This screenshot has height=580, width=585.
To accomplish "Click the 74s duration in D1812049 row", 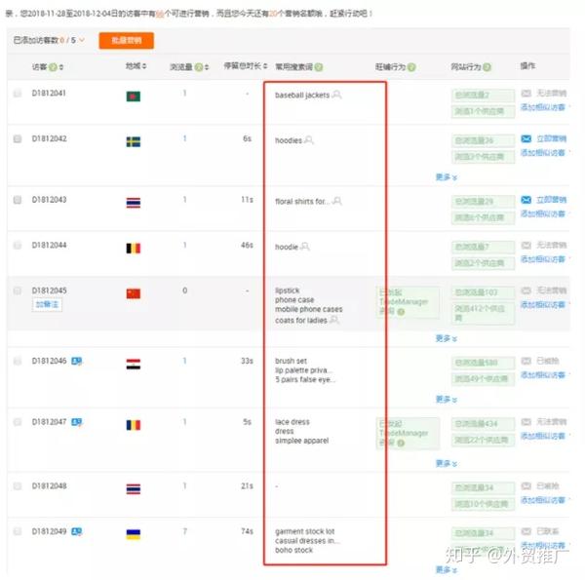I will pyautogui.click(x=247, y=531).
